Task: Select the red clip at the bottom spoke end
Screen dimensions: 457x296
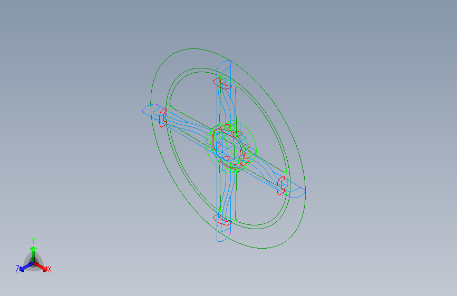Action: coord(222,220)
